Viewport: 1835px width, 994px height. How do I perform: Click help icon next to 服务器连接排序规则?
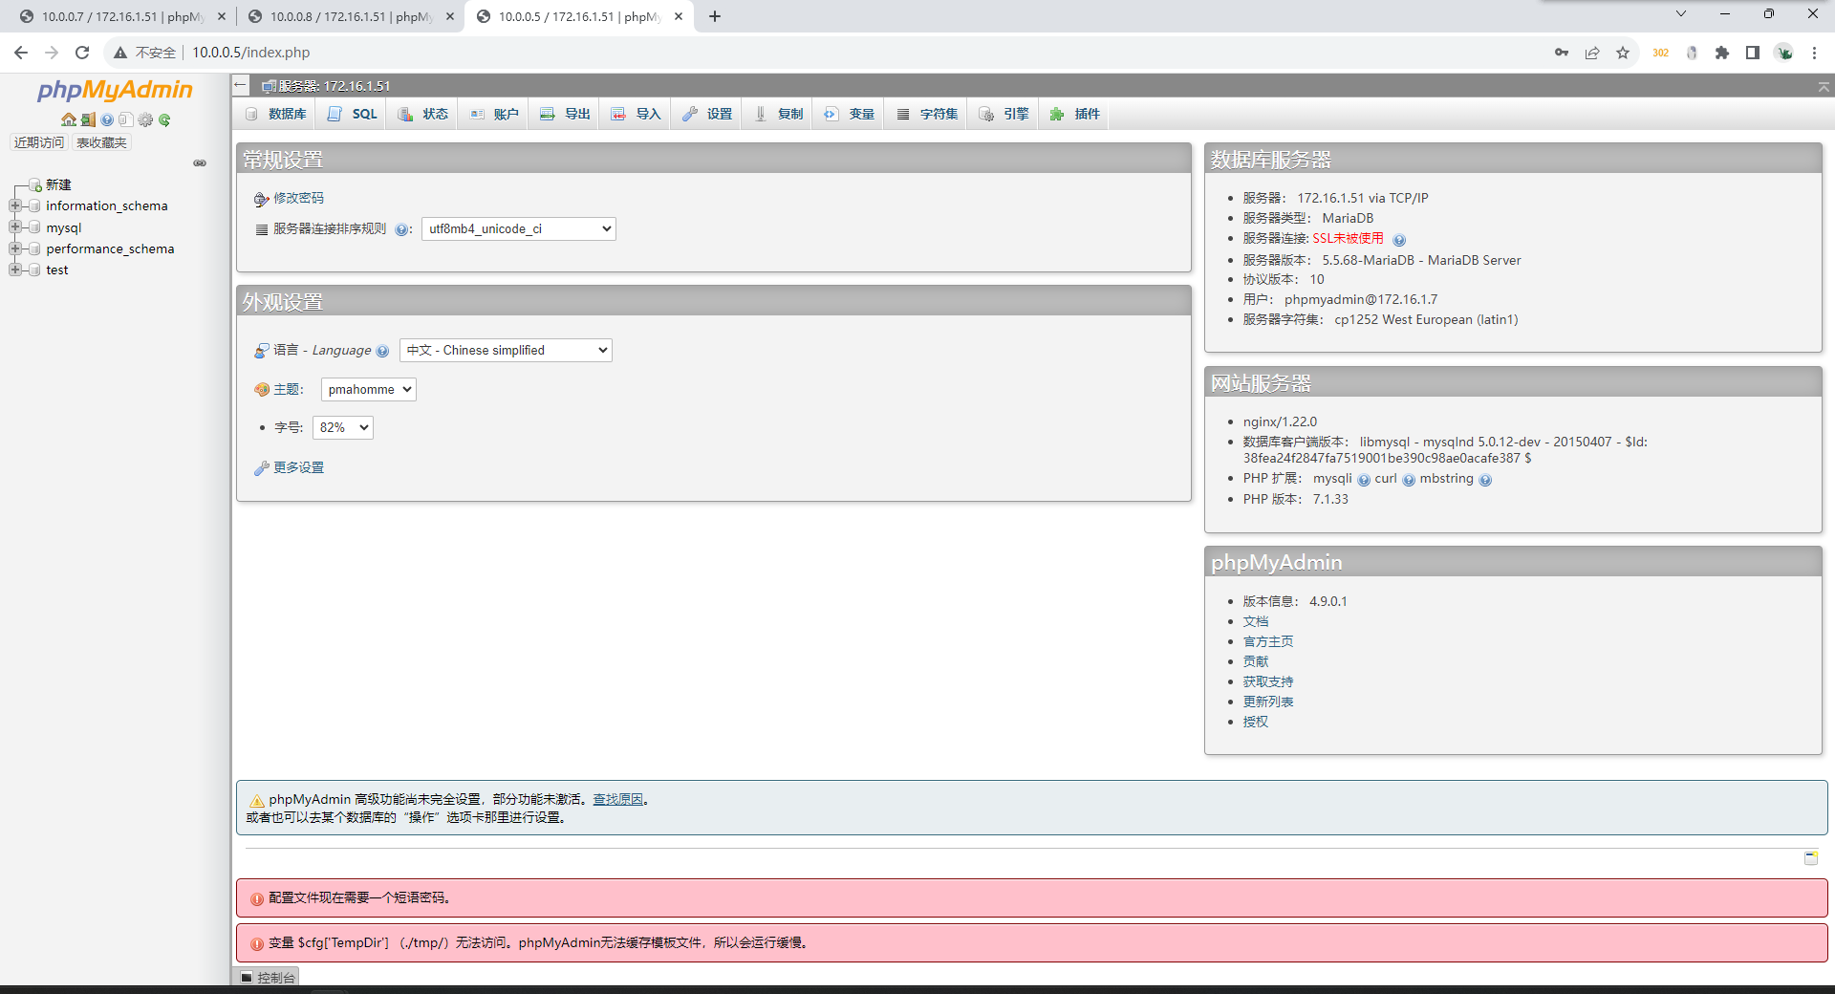pos(401,229)
